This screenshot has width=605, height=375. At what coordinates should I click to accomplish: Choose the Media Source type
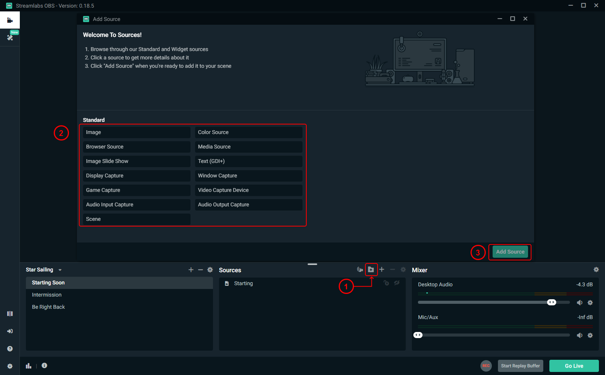(x=249, y=147)
